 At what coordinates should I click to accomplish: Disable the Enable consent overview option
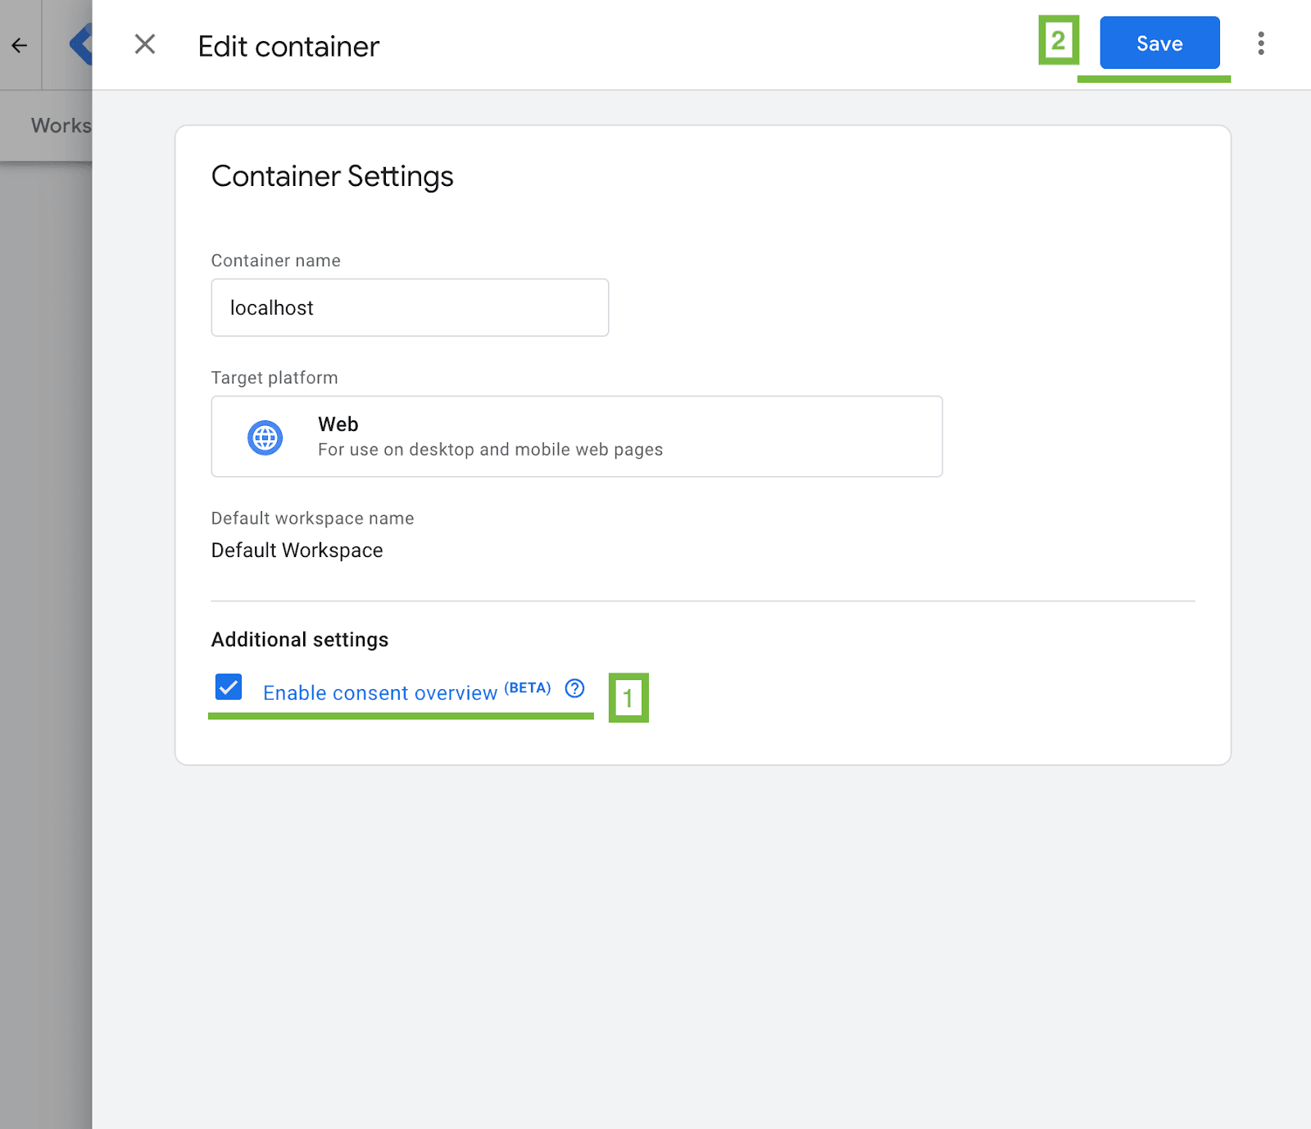tap(228, 687)
